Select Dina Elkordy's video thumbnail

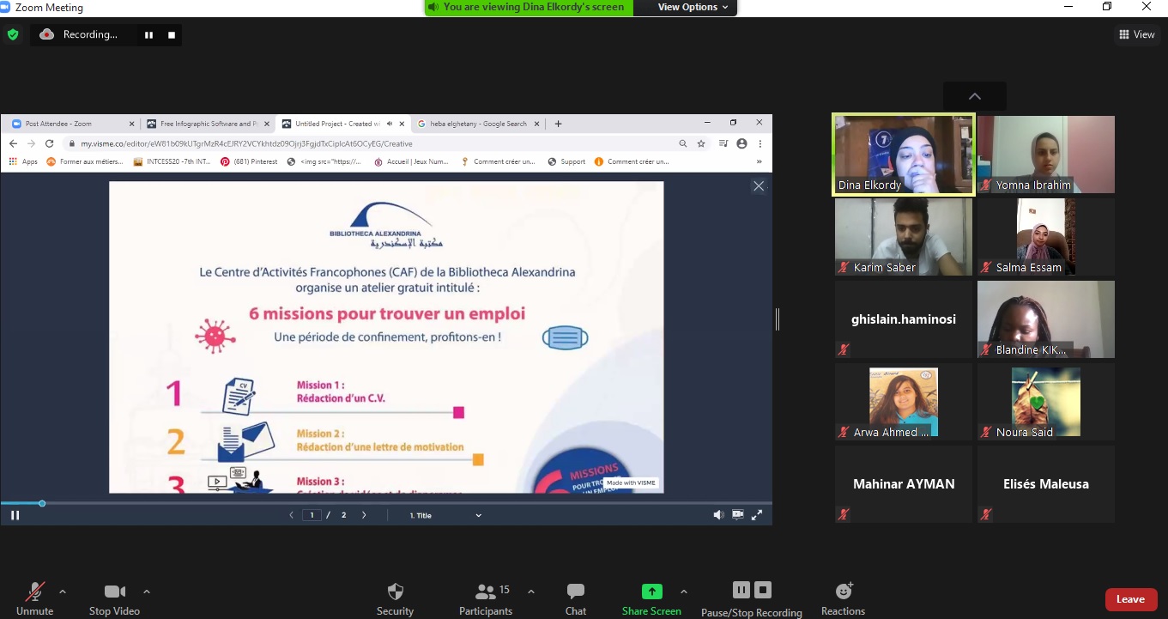903,155
